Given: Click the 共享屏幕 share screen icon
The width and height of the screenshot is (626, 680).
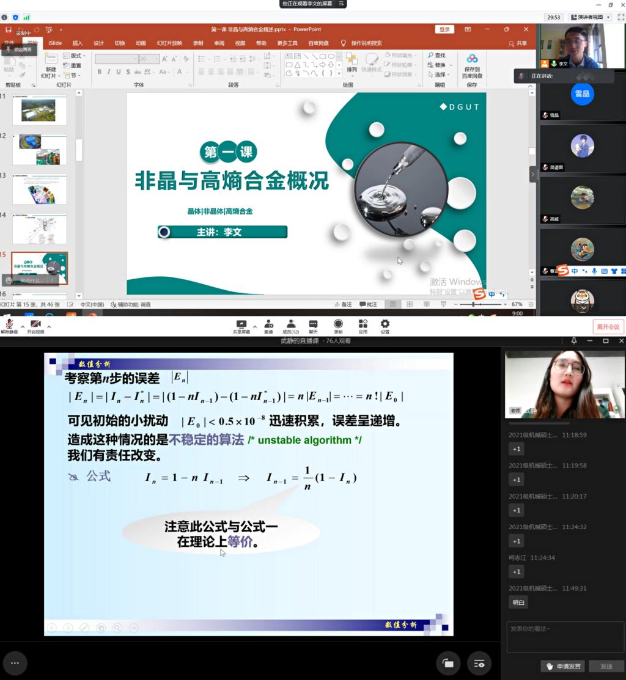Looking at the screenshot, I should [x=241, y=324].
